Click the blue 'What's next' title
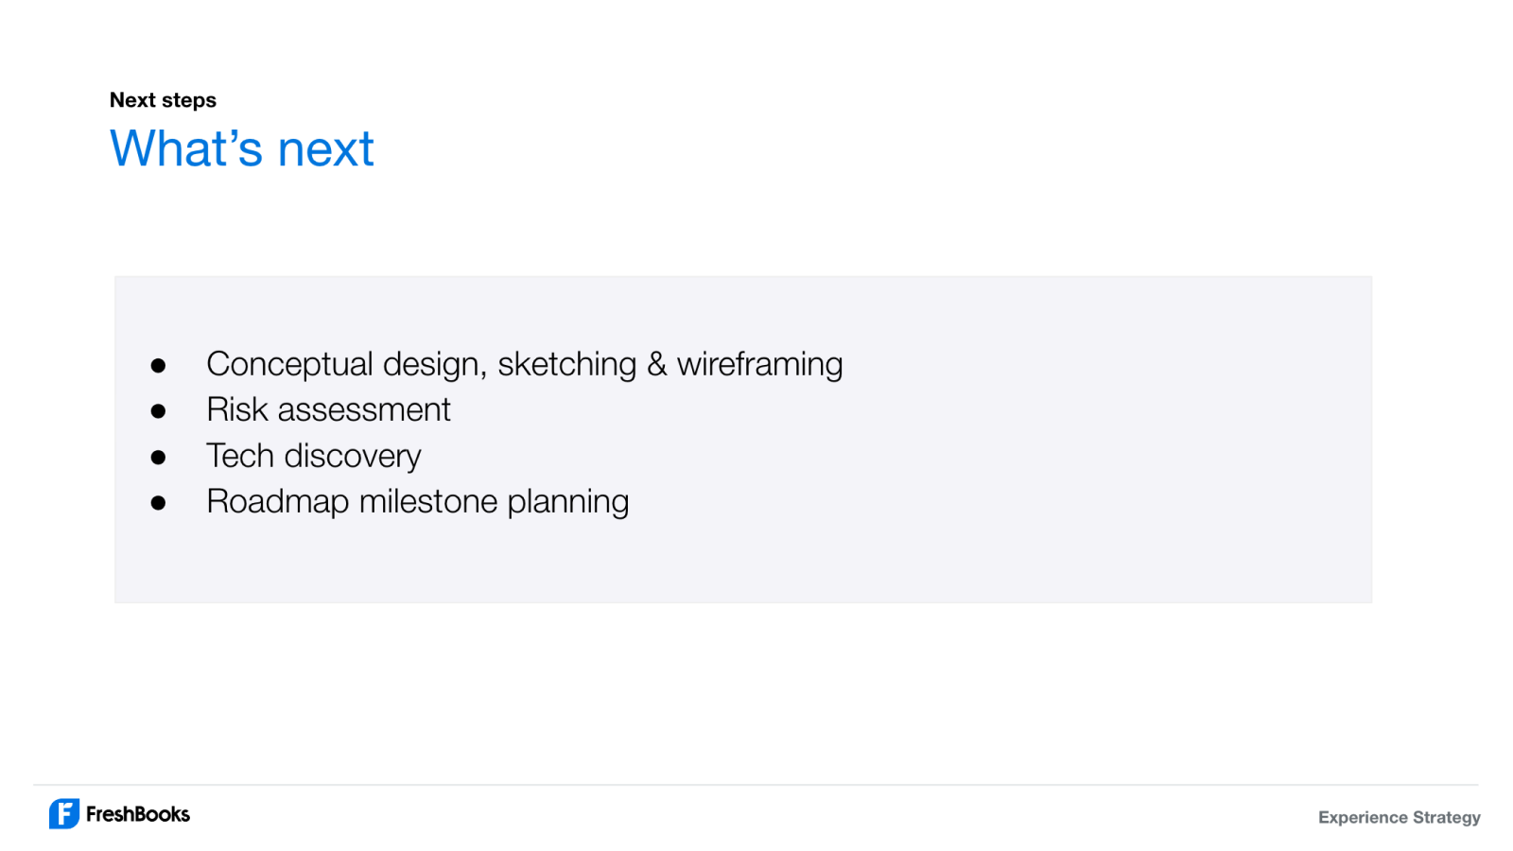 242,149
